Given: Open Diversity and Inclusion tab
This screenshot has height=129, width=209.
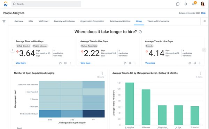Looking at the screenshot, I should coord(64,21).
